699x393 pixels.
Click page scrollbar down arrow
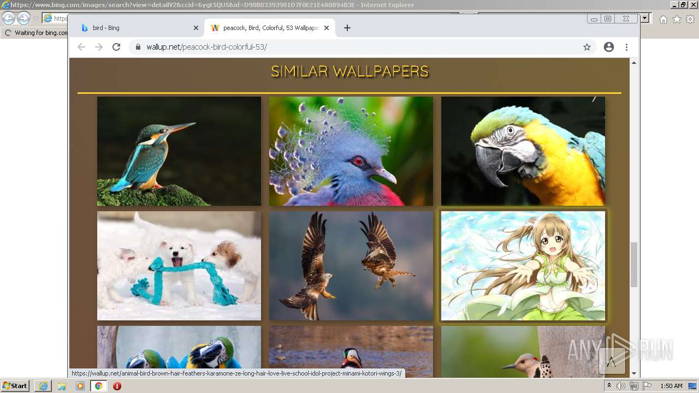click(x=634, y=373)
